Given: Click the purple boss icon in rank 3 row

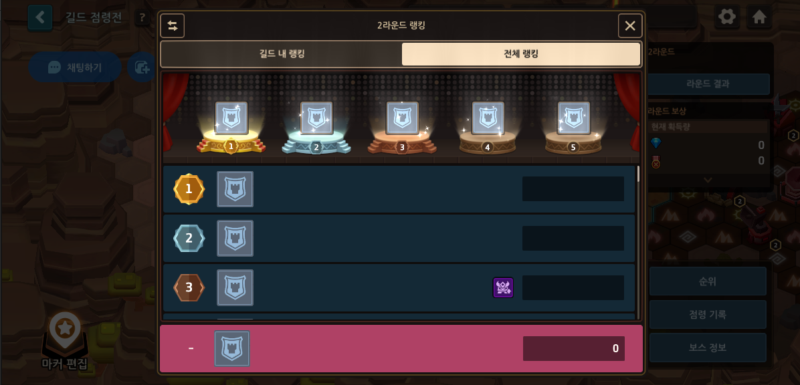Looking at the screenshot, I should click(503, 287).
